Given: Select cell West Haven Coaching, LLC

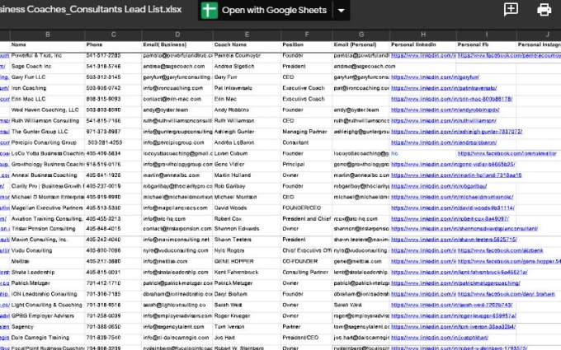Looking at the screenshot, I should click(48, 110).
